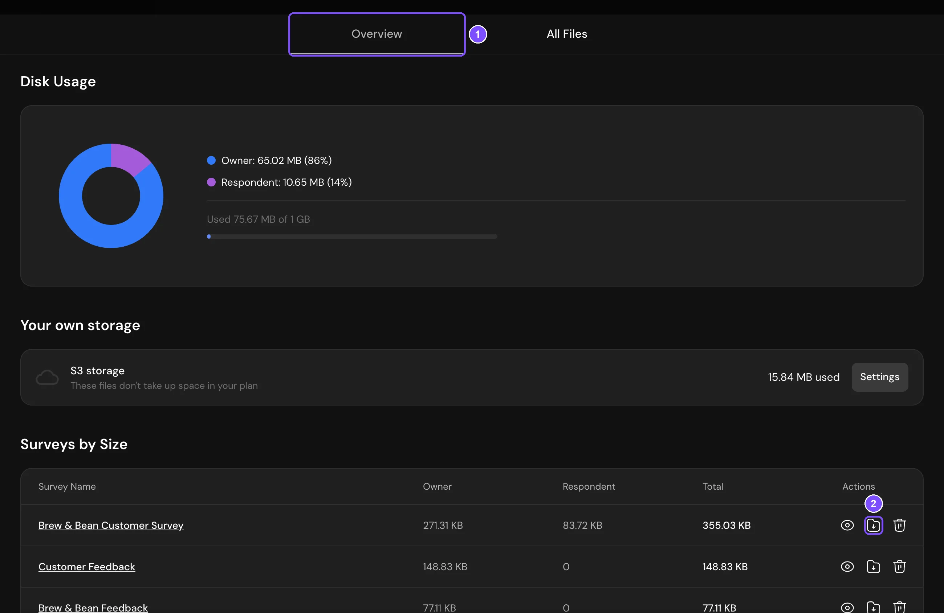
Task: Click 'Owner: 65.02 MB (86%)' legend label
Action: 276,160
